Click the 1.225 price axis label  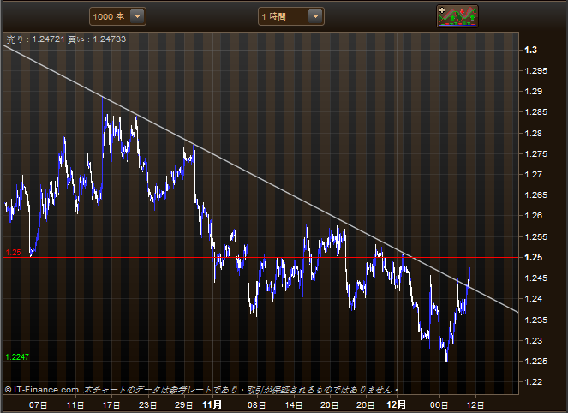(x=535, y=362)
